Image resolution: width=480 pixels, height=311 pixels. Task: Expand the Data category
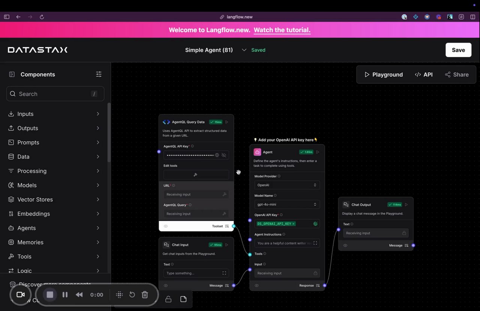click(x=54, y=157)
